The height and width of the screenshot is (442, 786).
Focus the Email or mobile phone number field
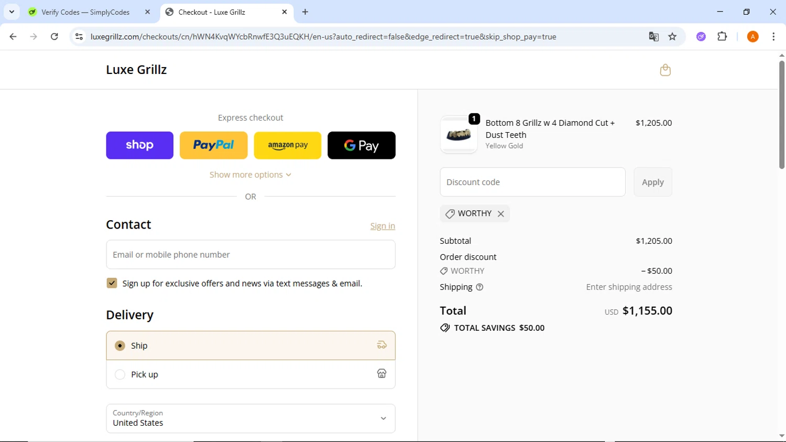pyautogui.click(x=250, y=254)
